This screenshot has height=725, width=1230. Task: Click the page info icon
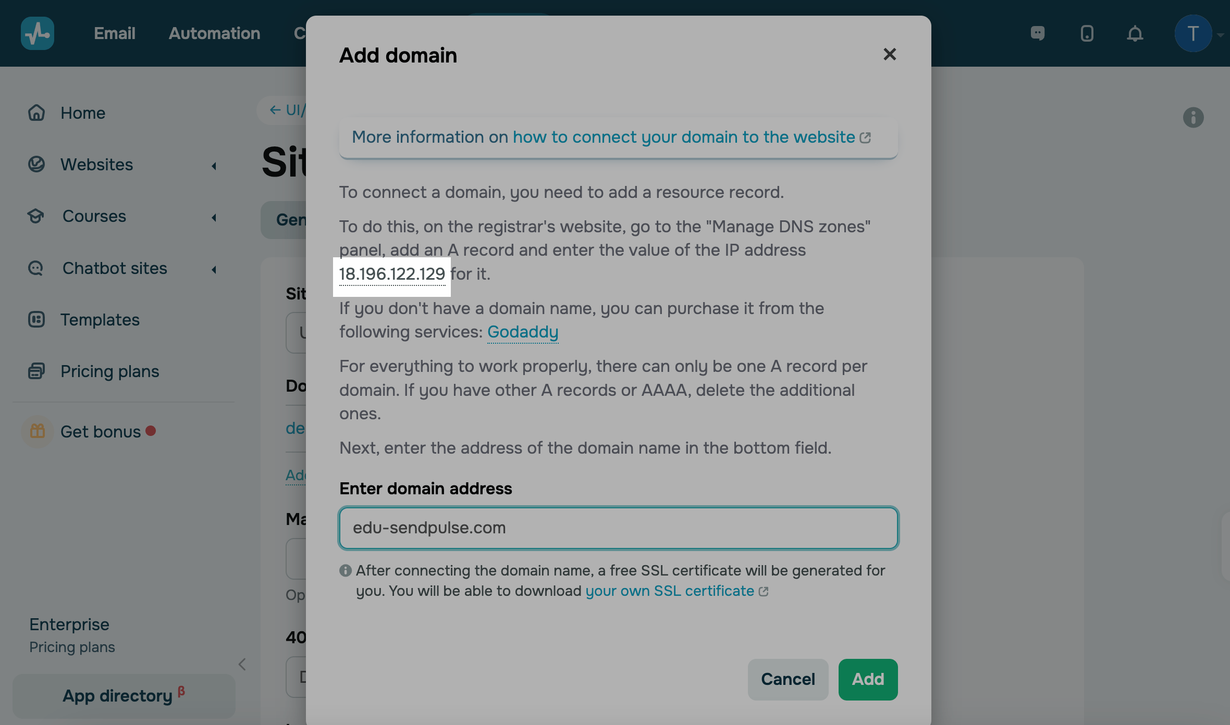pyautogui.click(x=1193, y=118)
